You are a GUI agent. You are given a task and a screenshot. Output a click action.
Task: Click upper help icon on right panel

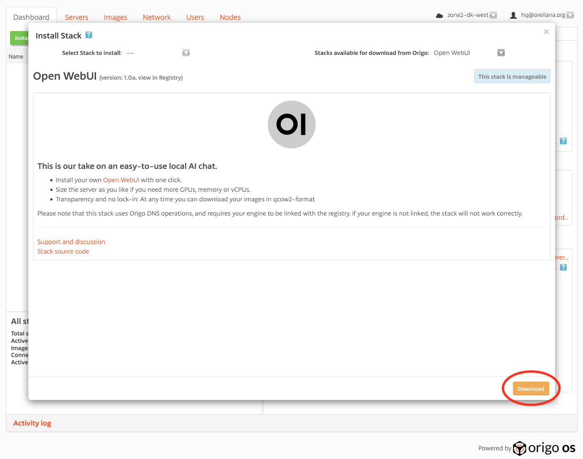coord(563,141)
